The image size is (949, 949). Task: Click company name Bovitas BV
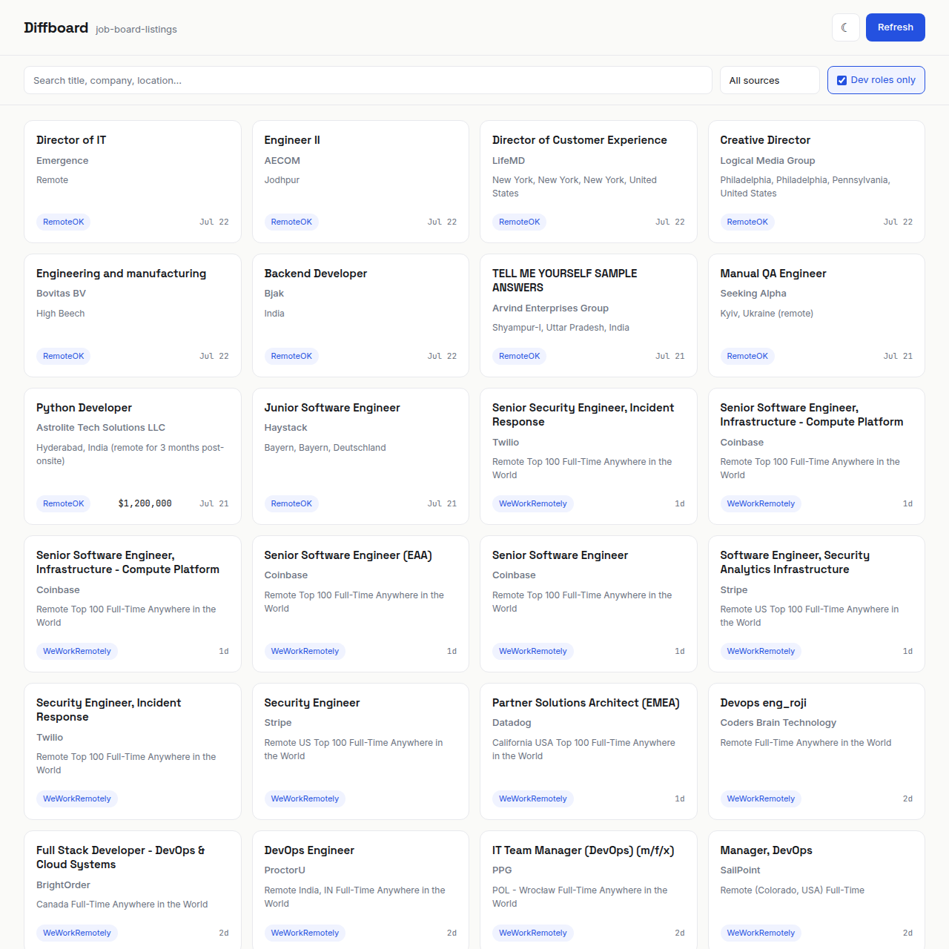click(x=61, y=294)
